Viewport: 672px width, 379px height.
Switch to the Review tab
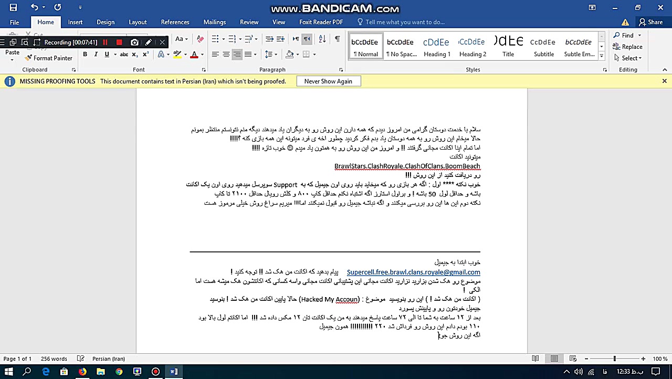click(249, 22)
